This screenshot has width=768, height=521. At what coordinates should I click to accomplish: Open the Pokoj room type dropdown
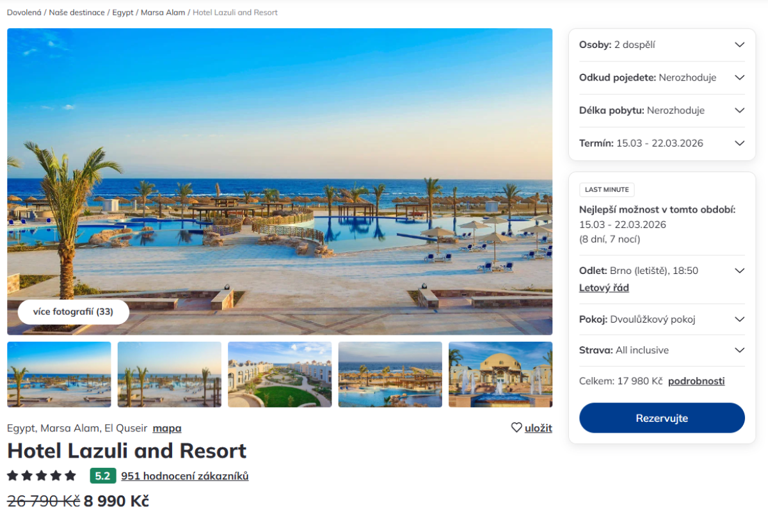point(662,319)
